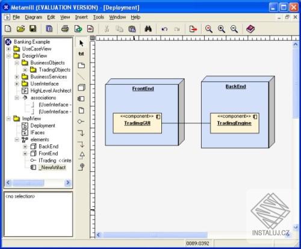Select the node cube tool
This screenshot has height=249, width=301.
click(x=81, y=88)
